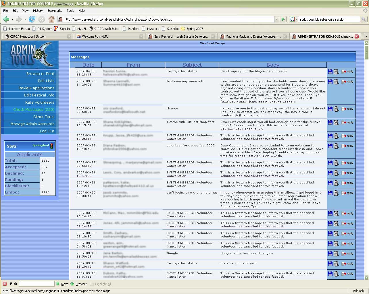This screenshot has height=294, width=369.
Task: Click the View Saved Messages link
Action: coord(212,43)
